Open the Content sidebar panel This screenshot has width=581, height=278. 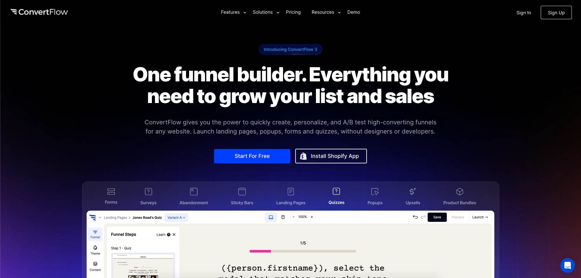(x=95, y=266)
